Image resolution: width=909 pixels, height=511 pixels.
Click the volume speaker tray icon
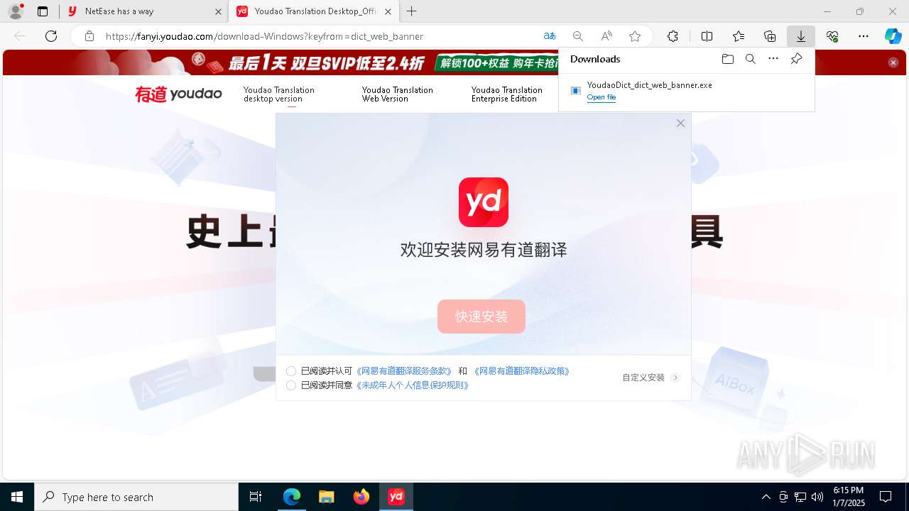coord(817,497)
